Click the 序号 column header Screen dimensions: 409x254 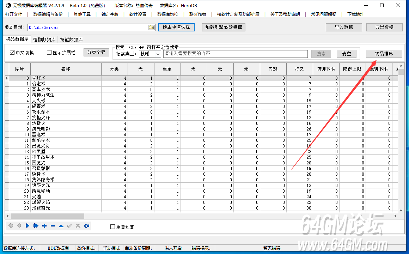tap(19, 69)
